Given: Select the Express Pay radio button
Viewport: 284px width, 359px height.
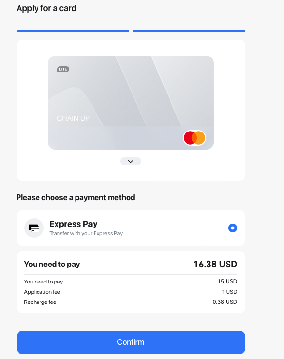Looking at the screenshot, I should point(233,228).
